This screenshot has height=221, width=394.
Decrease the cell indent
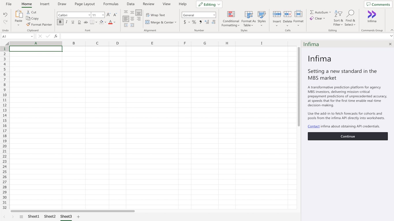(126, 25)
